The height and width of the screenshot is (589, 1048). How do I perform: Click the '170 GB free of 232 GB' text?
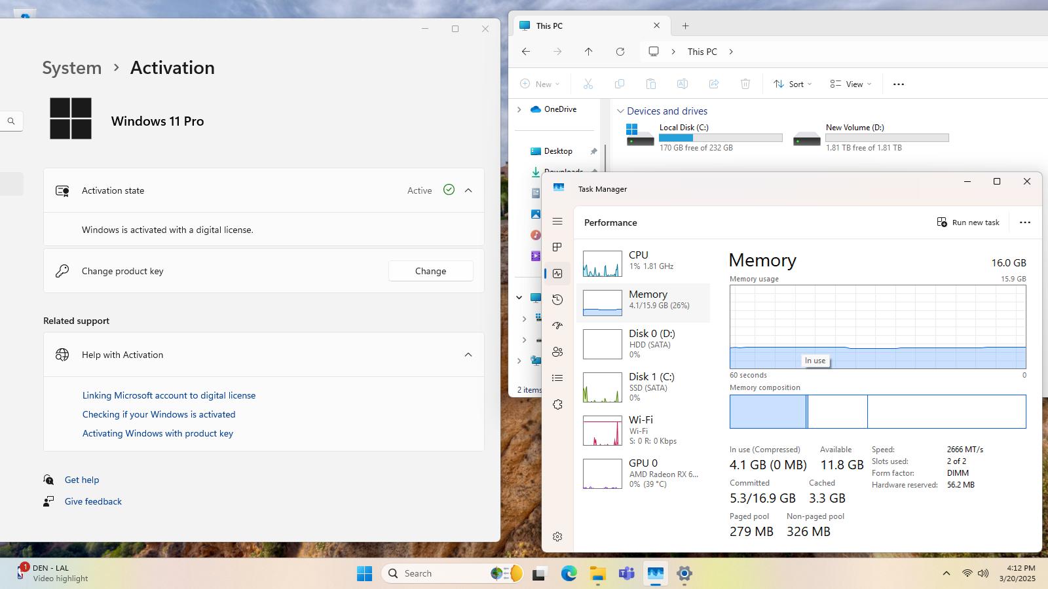point(696,148)
